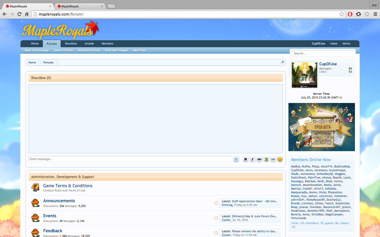Click the Events mushroom forum icon

click(x=35, y=218)
